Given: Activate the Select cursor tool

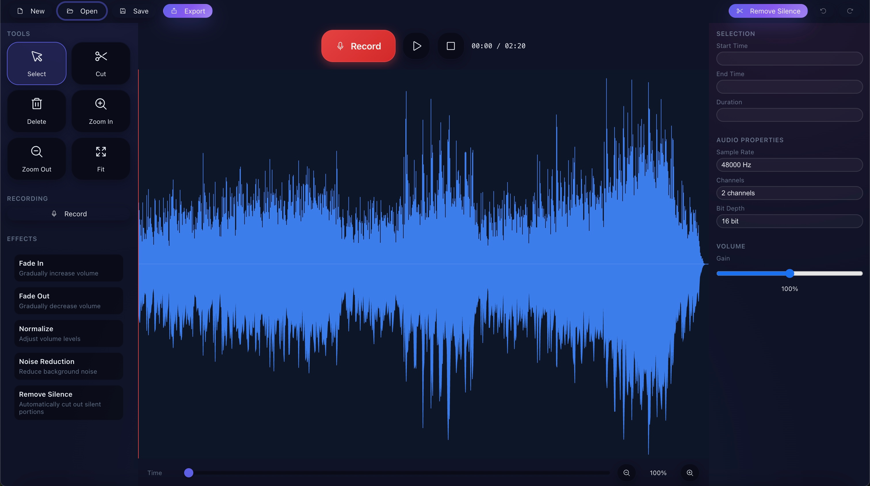Looking at the screenshot, I should tap(37, 63).
